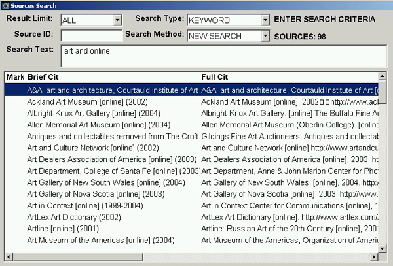Click the Full Cit column header
393x266 pixels.
[215, 77]
